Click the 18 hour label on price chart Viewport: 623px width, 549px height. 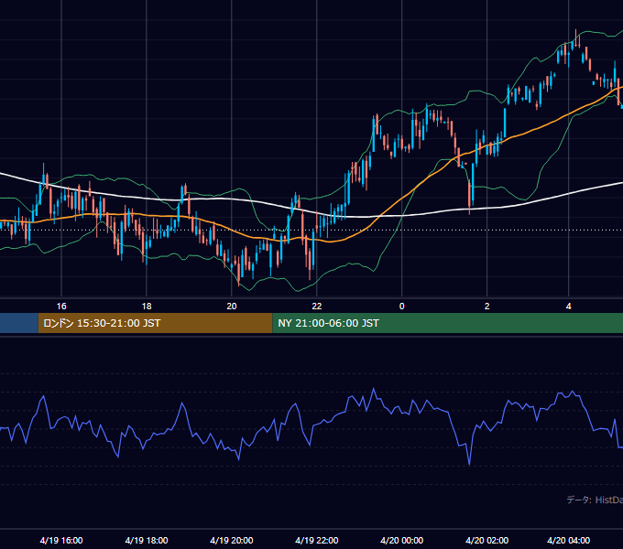click(147, 307)
